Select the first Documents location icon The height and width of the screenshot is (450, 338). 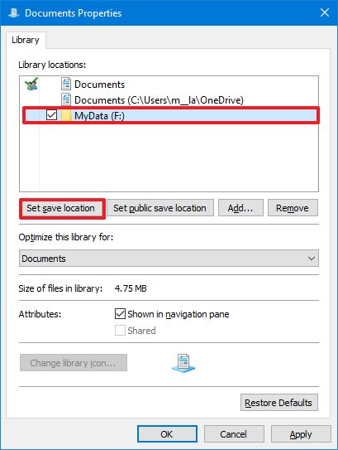[x=66, y=84]
